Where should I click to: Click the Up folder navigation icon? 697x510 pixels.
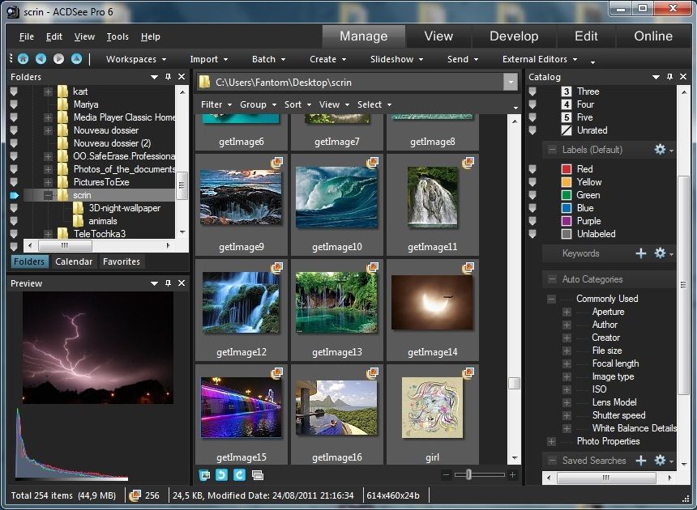(x=76, y=59)
